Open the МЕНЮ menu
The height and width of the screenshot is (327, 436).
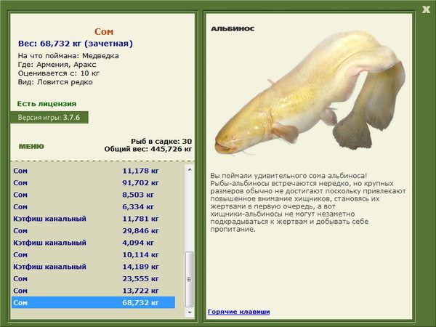[x=31, y=146]
